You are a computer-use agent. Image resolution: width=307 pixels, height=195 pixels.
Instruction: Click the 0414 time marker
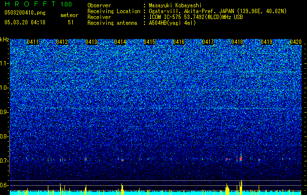[x=120, y=42]
